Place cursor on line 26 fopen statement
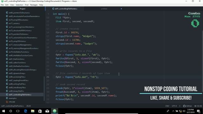The image size is (203, 114). coord(77,77)
